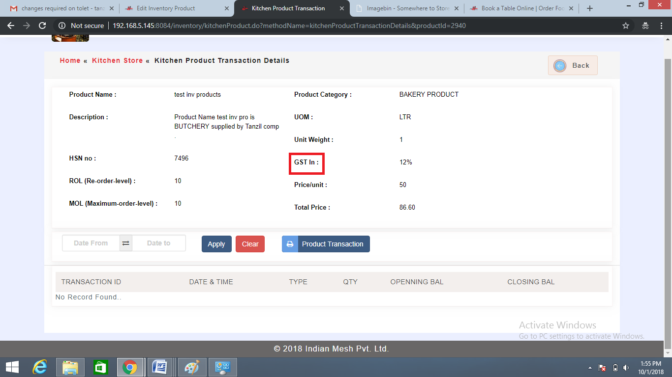Click the OPENNING BAL column header
The image size is (672, 377).
click(x=417, y=282)
